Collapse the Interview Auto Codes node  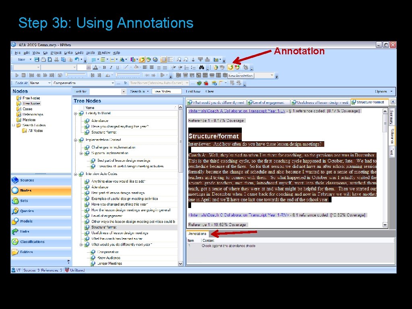[x=75, y=174]
